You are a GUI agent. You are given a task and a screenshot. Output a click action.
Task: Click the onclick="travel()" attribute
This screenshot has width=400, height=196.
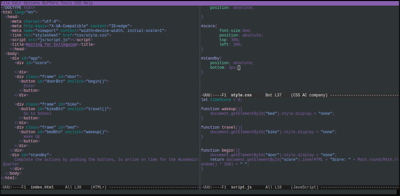click(88, 109)
